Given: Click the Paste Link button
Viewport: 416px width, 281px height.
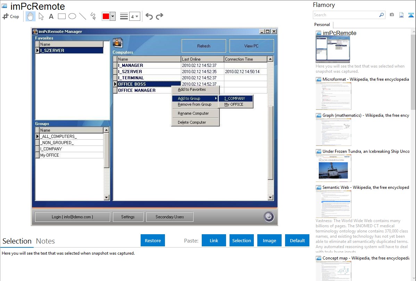Looking at the screenshot, I should tap(214, 240).
